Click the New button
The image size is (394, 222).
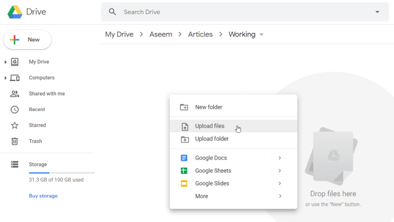(x=27, y=40)
